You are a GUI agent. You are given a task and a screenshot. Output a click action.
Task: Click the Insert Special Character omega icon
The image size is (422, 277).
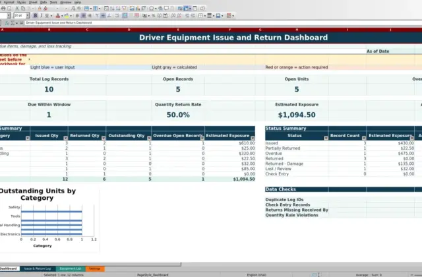[x=151, y=9]
